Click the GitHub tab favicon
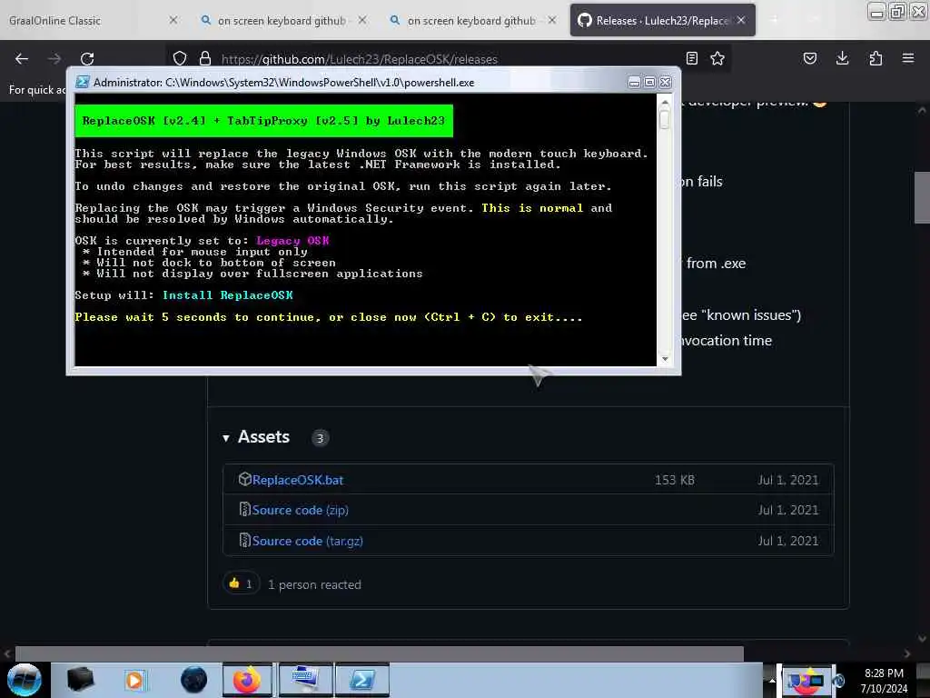Viewport: 930px width, 698px height. tap(585, 21)
